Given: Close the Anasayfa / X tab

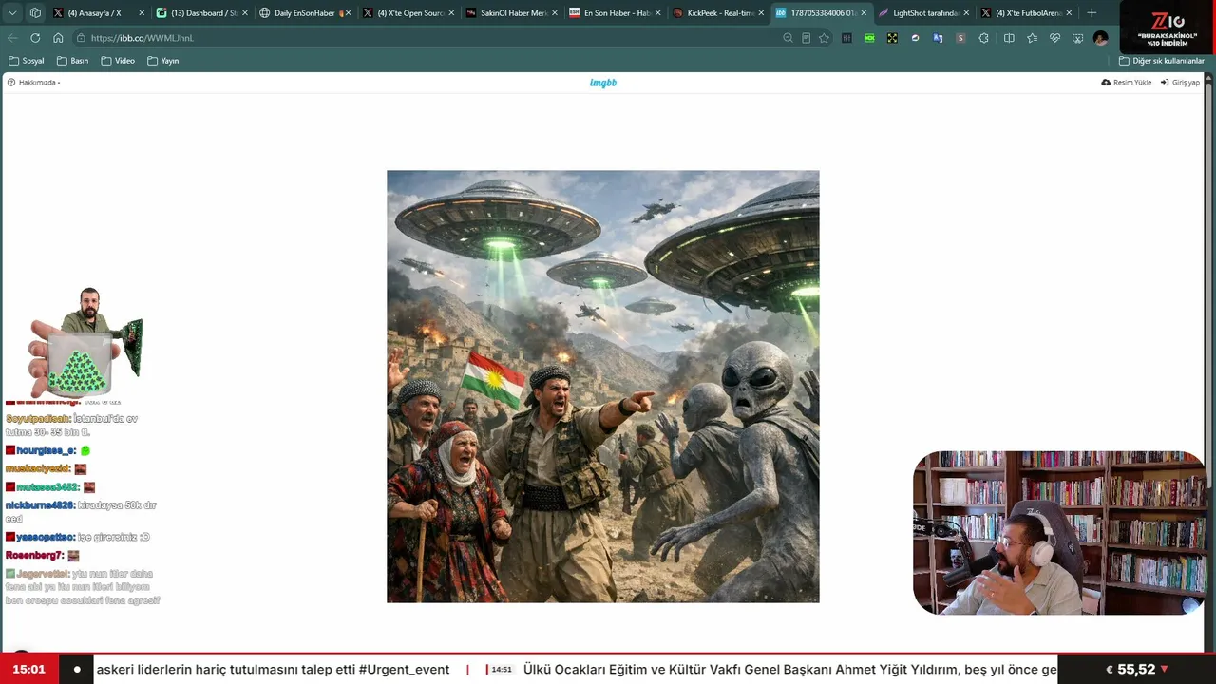Looking at the screenshot, I should pyautogui.click(x=142, y=13).
